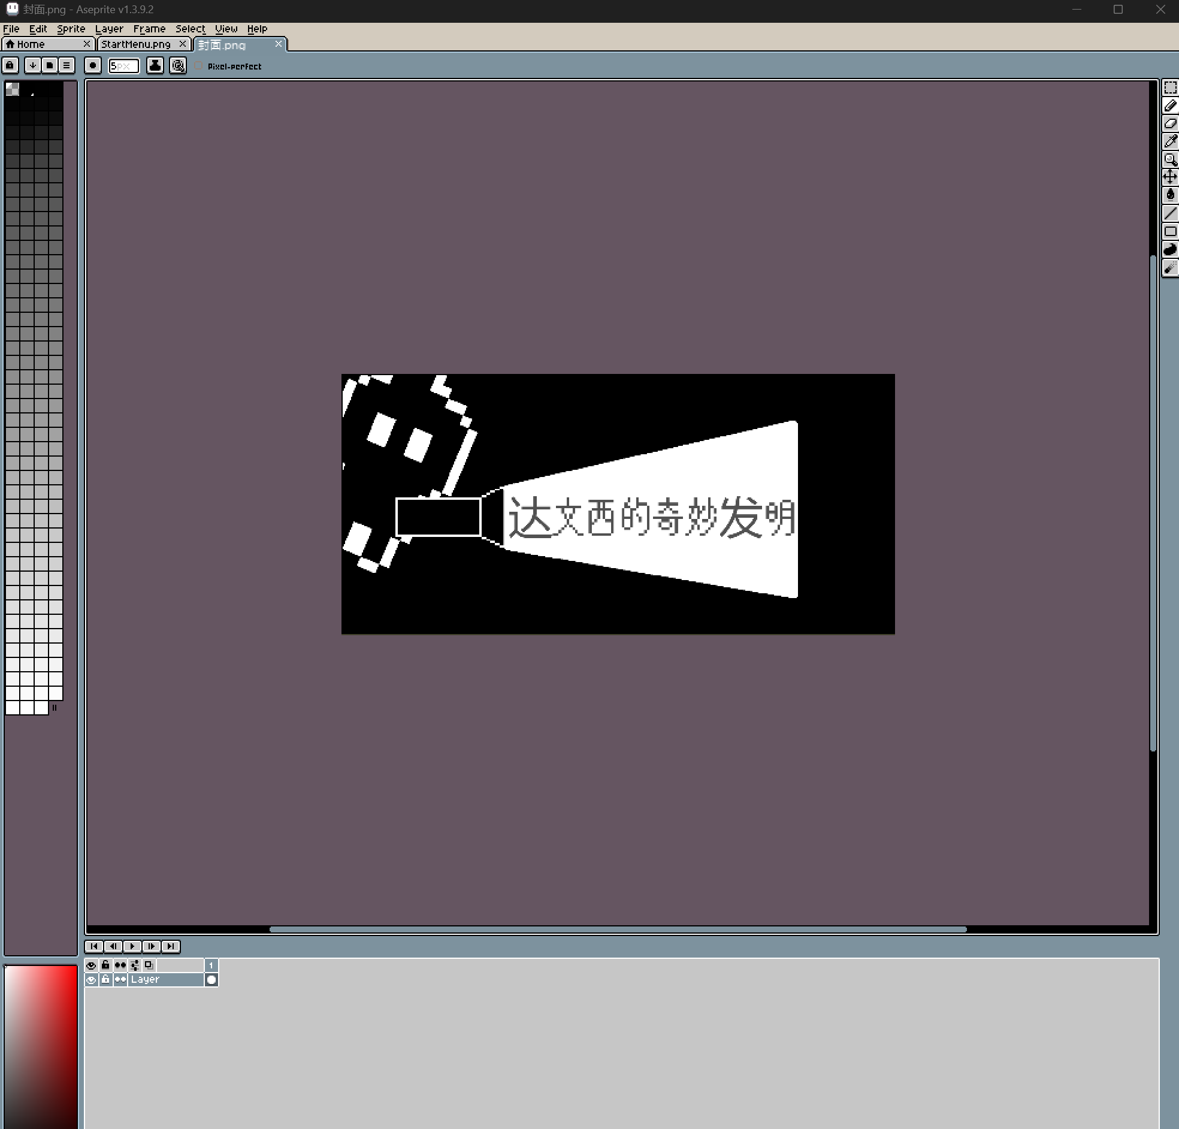The height and width of the screenshot is (1129, 1179).
Task: Jump to the first frame button
Action: pyautogui.click(x=95, y=946)
